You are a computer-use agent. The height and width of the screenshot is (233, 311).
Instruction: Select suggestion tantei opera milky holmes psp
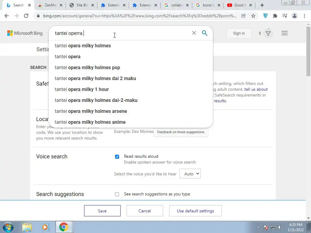point(131,67)
